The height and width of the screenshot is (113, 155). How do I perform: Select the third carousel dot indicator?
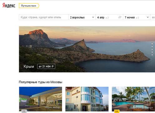pyautogui.click(x=152, y=49)
